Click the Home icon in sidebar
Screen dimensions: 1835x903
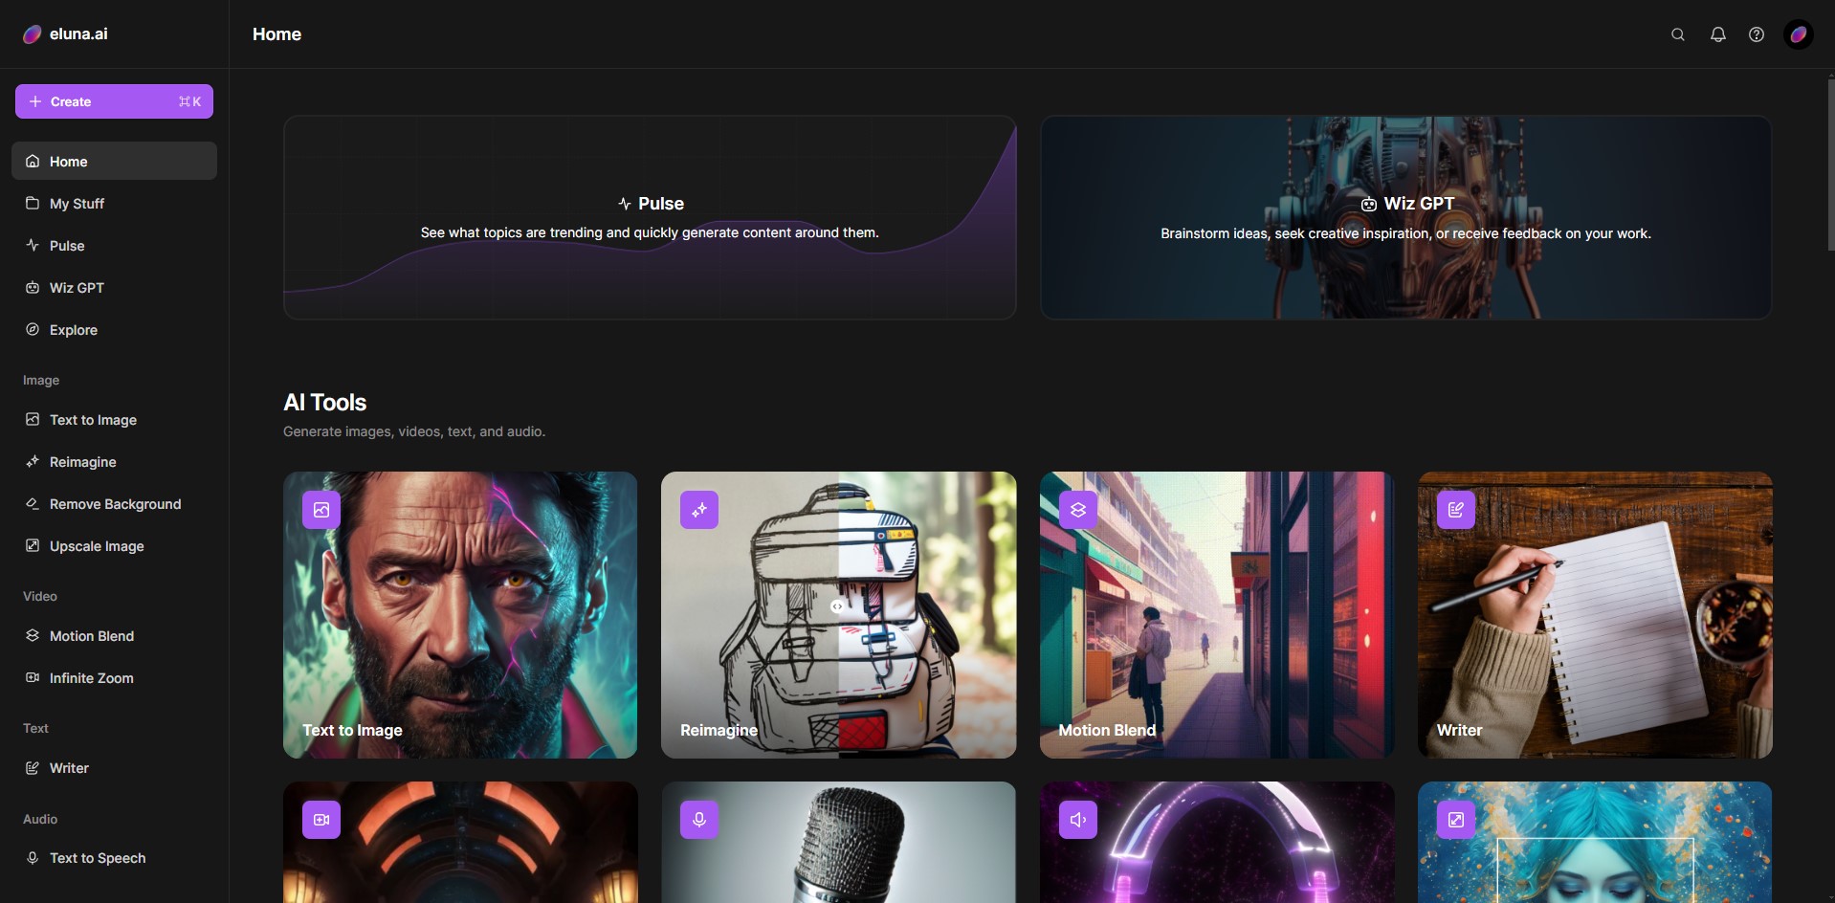pos(33,161)
